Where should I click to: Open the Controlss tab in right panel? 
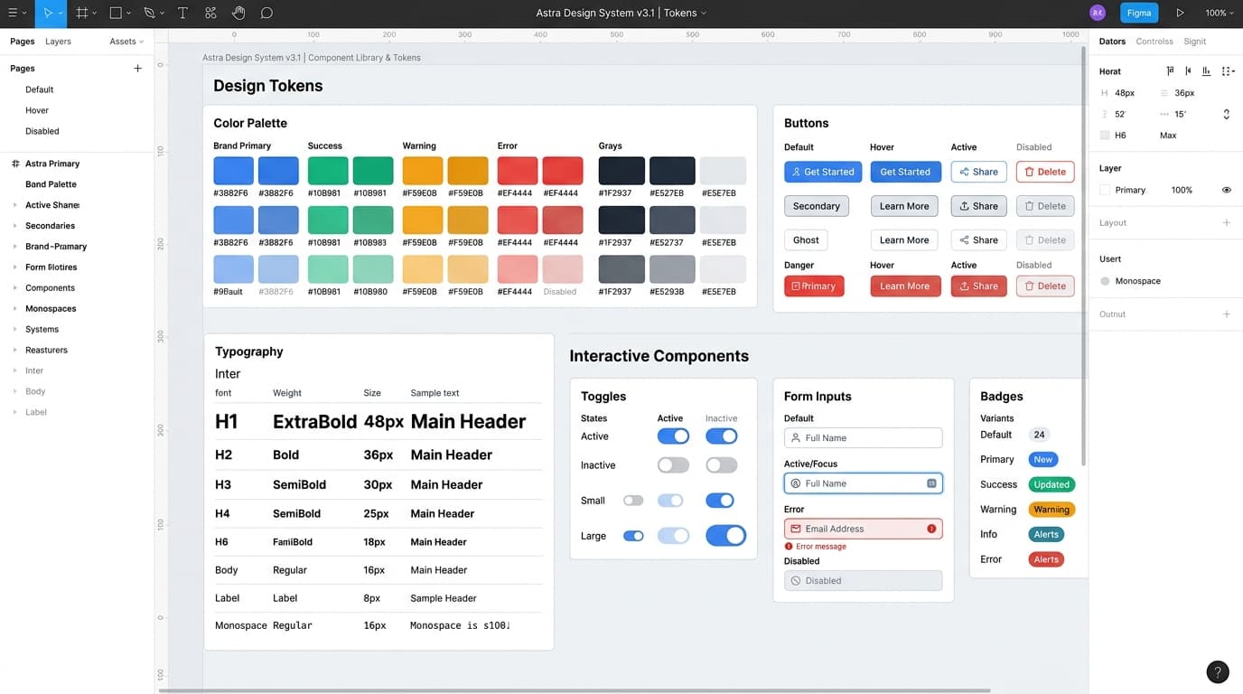1154,42
